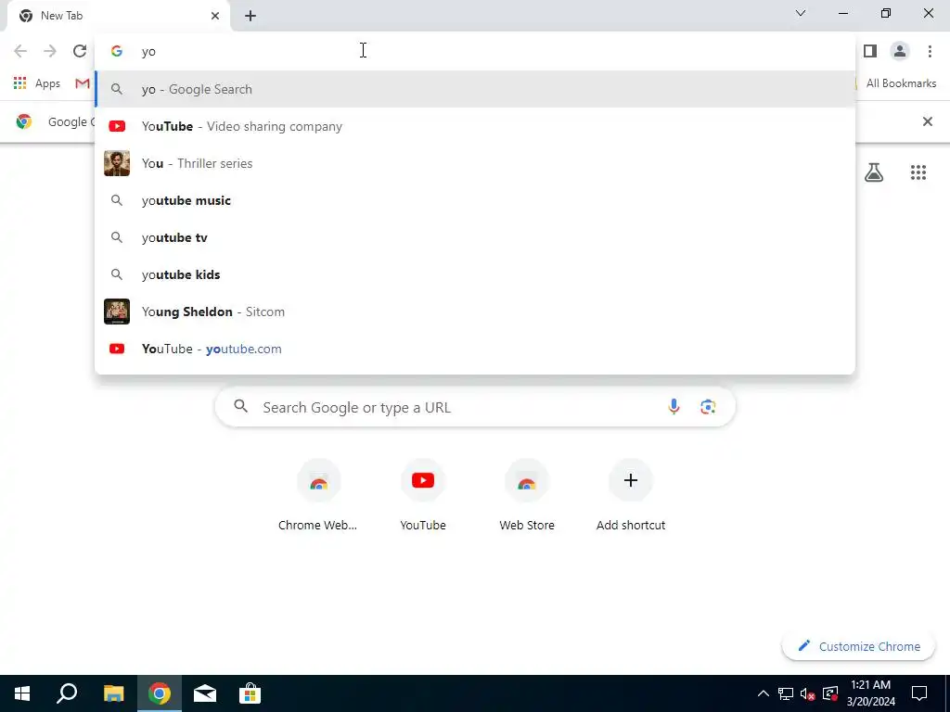This screenshot has height=712, width=950.
Task: Toggle the Chrome side panel
Action: (x=870, y=52)
